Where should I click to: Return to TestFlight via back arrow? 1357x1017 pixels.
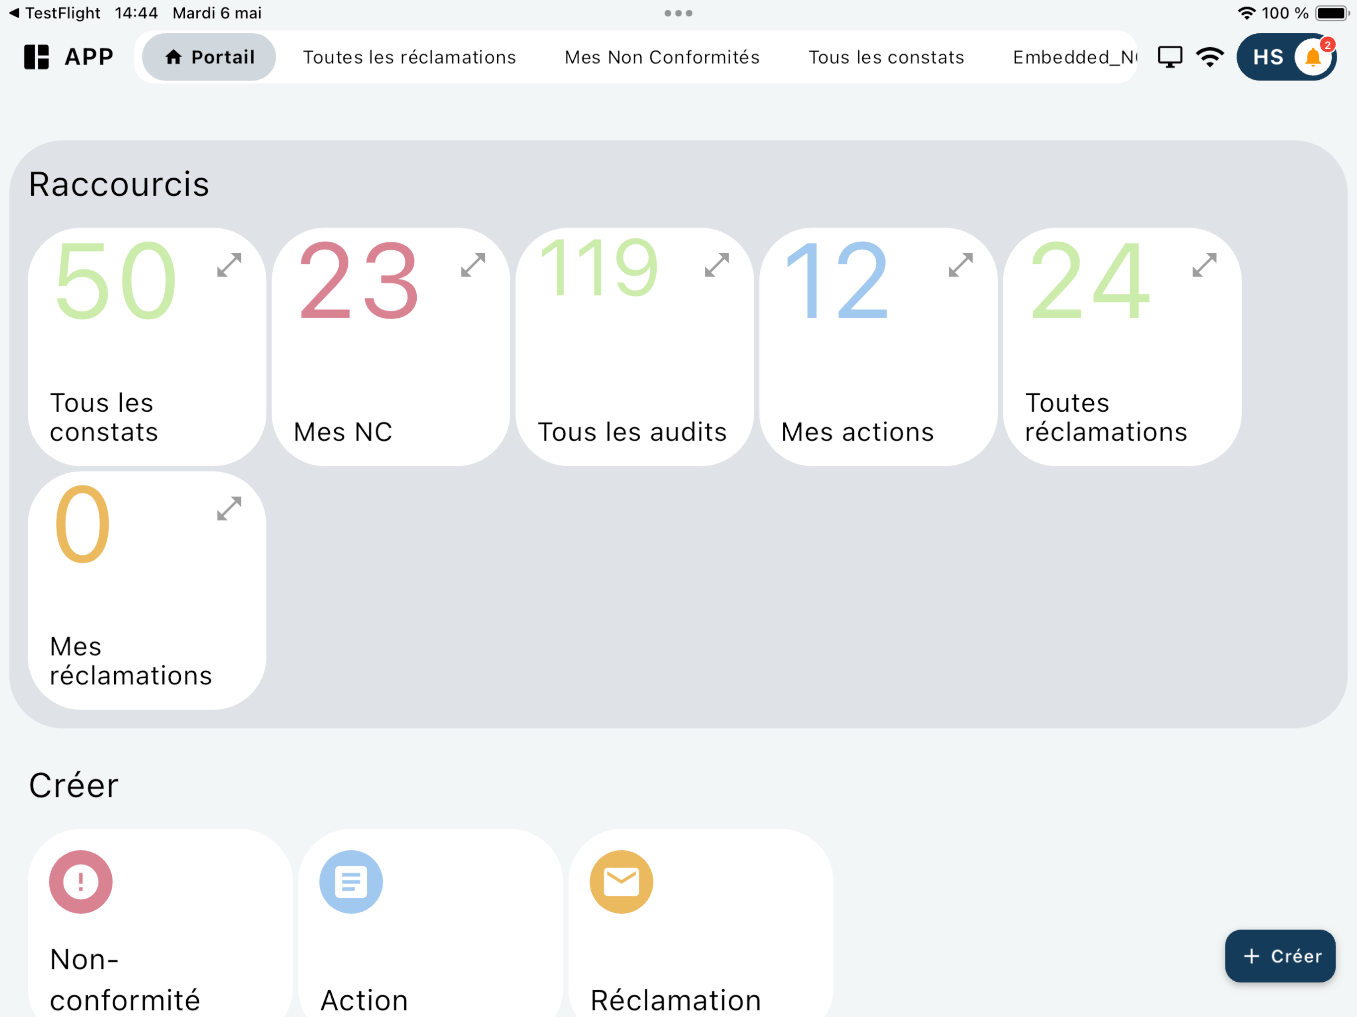(54, 13)
